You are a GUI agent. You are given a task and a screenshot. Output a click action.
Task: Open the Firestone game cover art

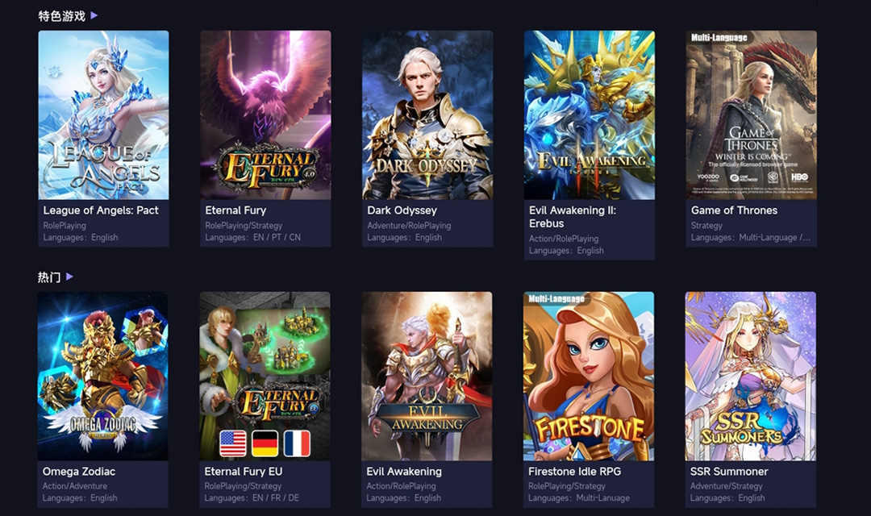pos(589,376)
